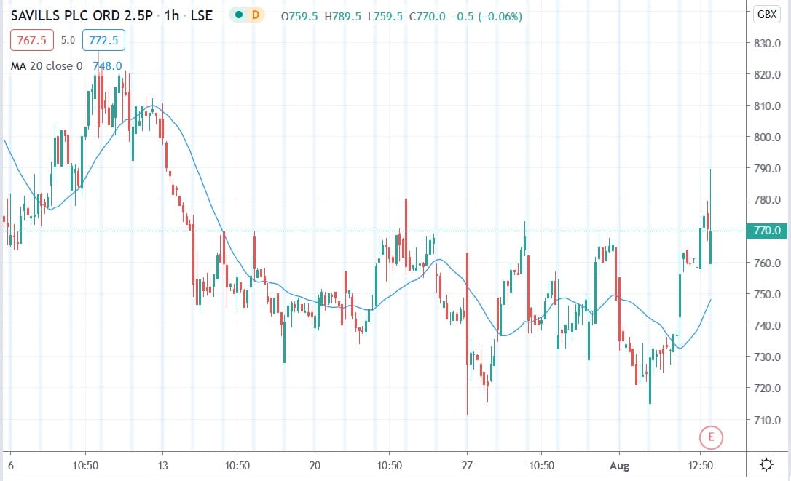Image resolution: width=791 pixels, height=481 pixels.
Task: Select the 12:50 time axis label
Action: [x=701, y=465]
